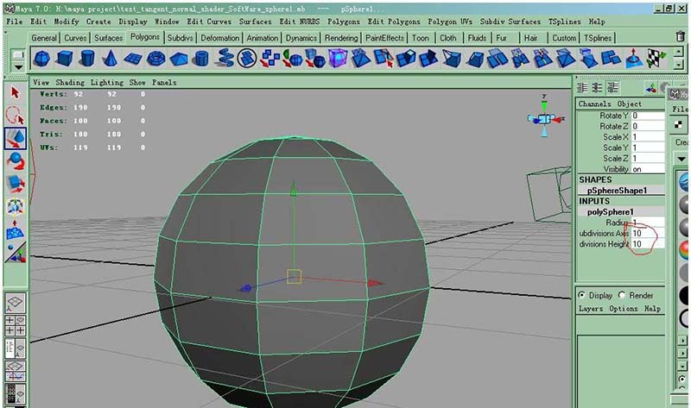Click the first channel box layout icon
This screenshot has height=408, width=691.
(582, 88)
